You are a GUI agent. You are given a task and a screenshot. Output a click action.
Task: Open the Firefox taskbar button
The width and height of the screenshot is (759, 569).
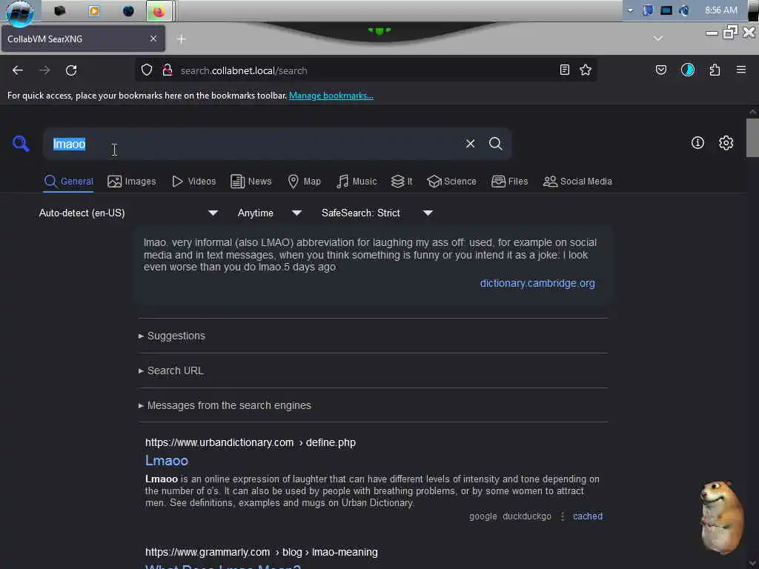159,11
